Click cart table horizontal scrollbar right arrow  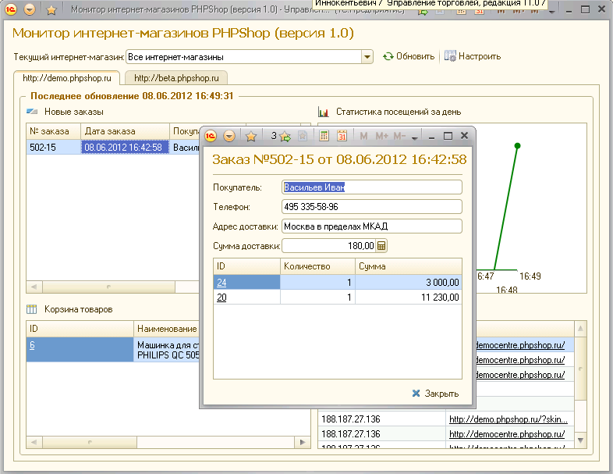pos(302,442)
